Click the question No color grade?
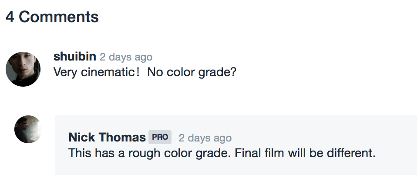This screenshot has width=417, height=175. point(192,72)
